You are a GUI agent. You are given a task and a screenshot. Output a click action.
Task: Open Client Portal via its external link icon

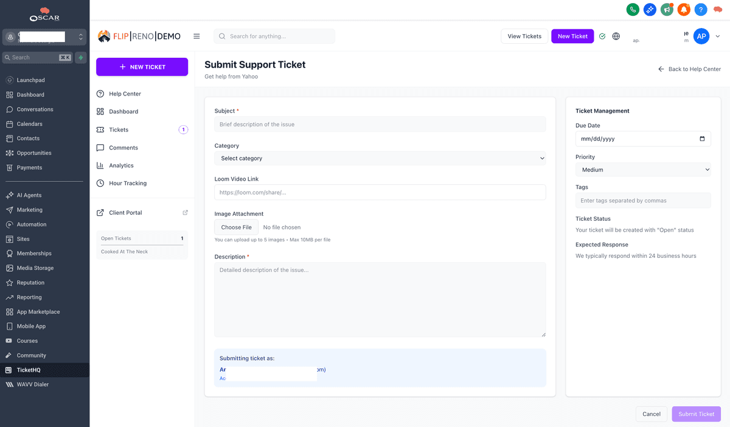tap(184, 212)
